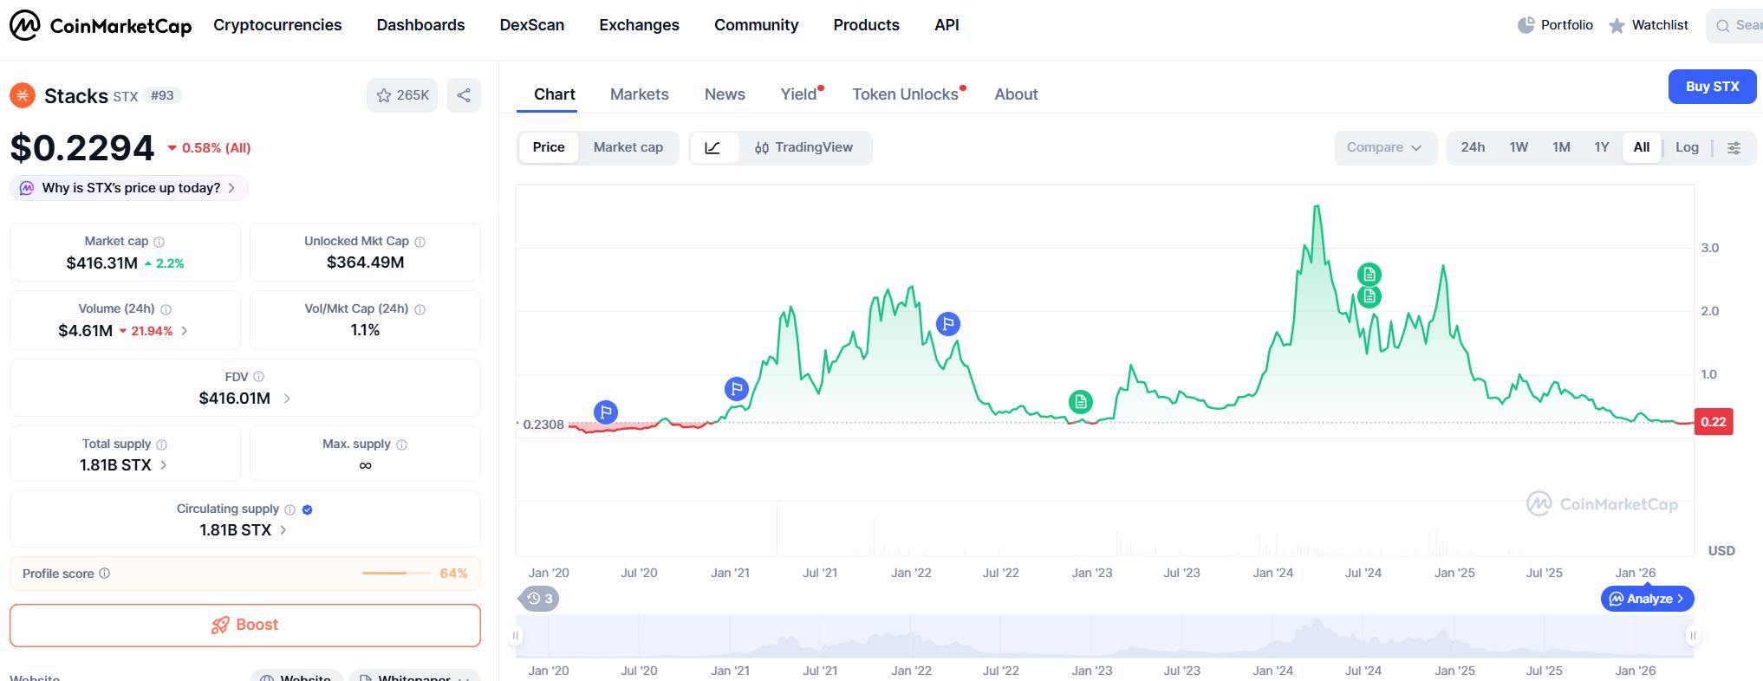Screen dimensions: 1763x681
Task: Open the history events badge showing 3
Action: [538, 599]
